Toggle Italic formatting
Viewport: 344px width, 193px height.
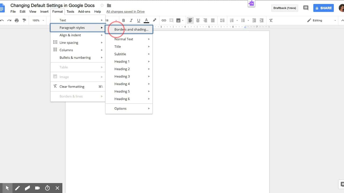pyautogui.click(x=131, y=20)
